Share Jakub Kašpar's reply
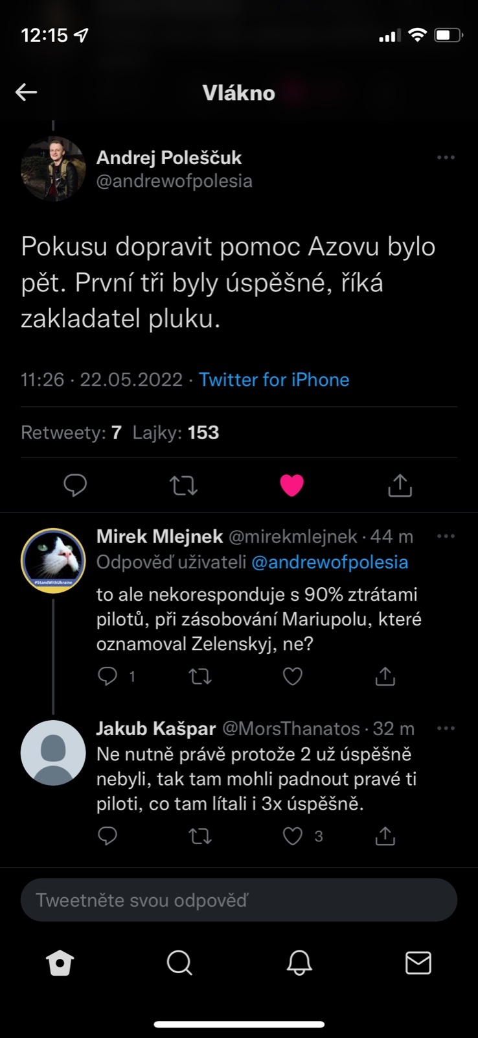 pyautogui.click(x=385, y=836)
